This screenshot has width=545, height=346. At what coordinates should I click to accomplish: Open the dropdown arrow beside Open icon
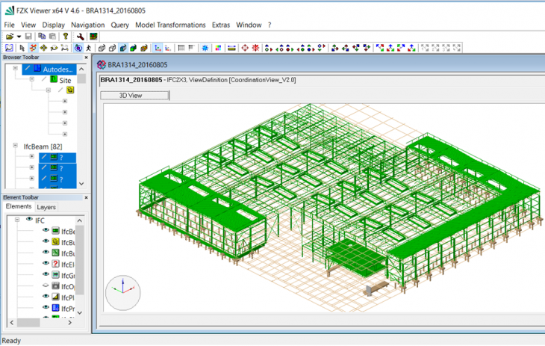click(x=19, y=37)
